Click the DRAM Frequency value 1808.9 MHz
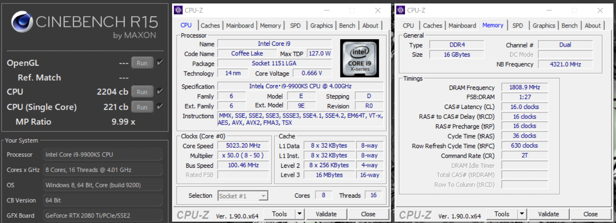 point(524,88)
